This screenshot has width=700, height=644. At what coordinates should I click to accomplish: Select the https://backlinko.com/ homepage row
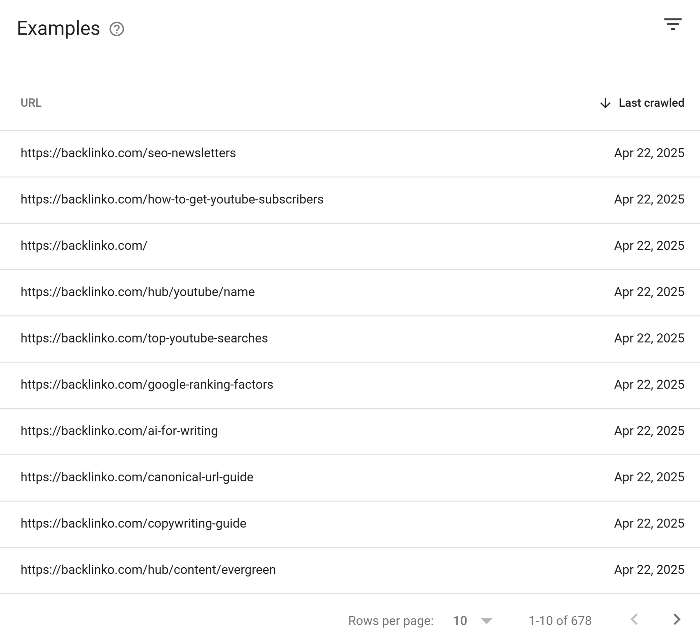tap(350, 246)
